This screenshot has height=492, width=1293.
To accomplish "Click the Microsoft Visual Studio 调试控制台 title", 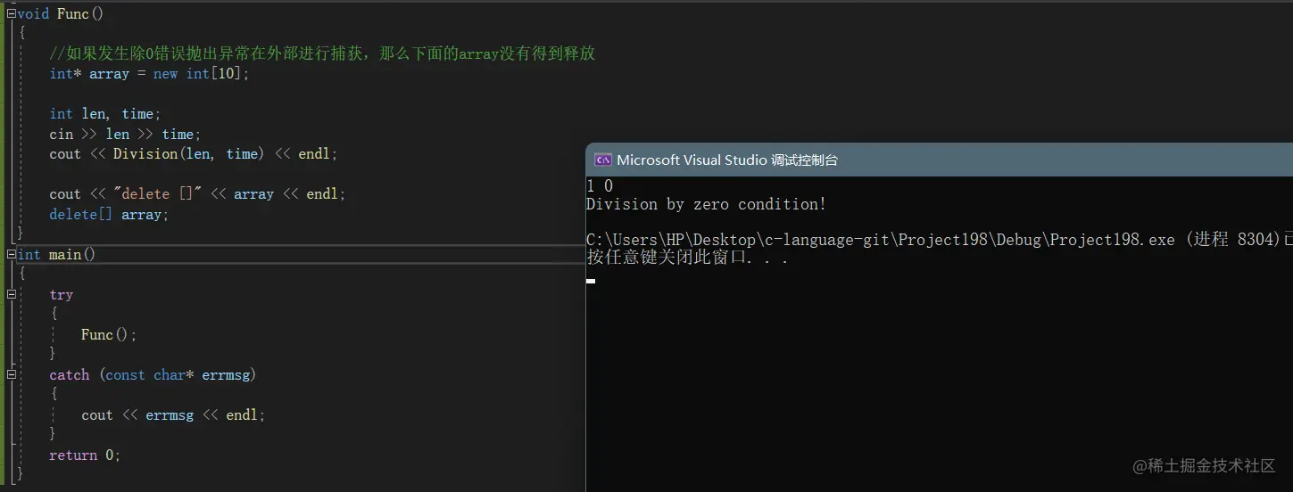I will click(727, 160).
